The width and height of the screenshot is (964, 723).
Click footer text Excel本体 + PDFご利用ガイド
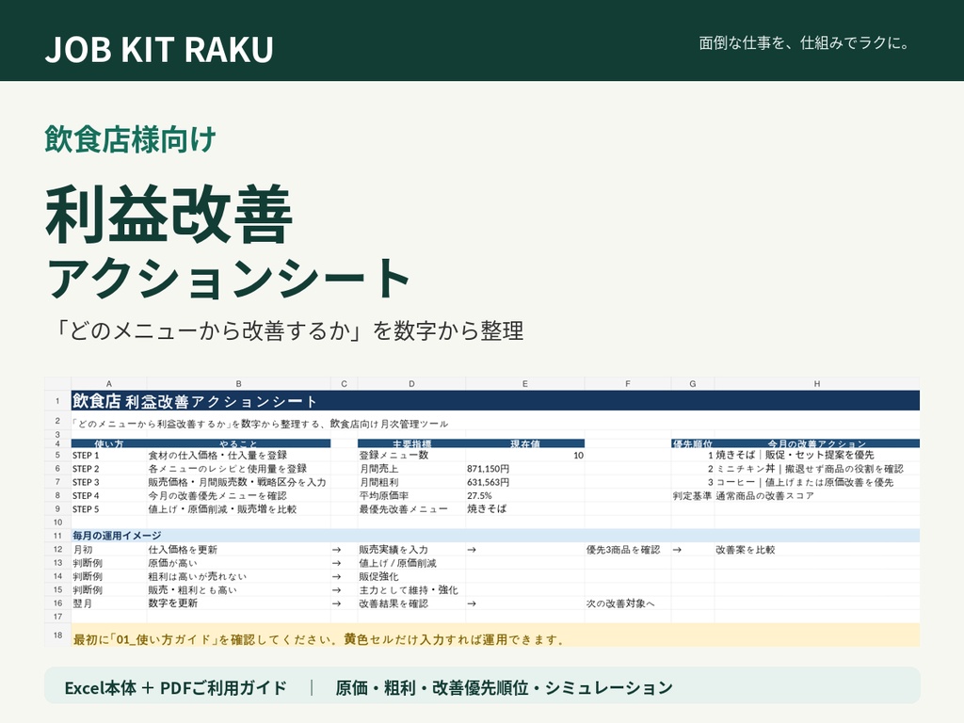(176, 687)
